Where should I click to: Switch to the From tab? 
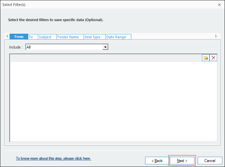pyautogui.click(x=19, y=37)
